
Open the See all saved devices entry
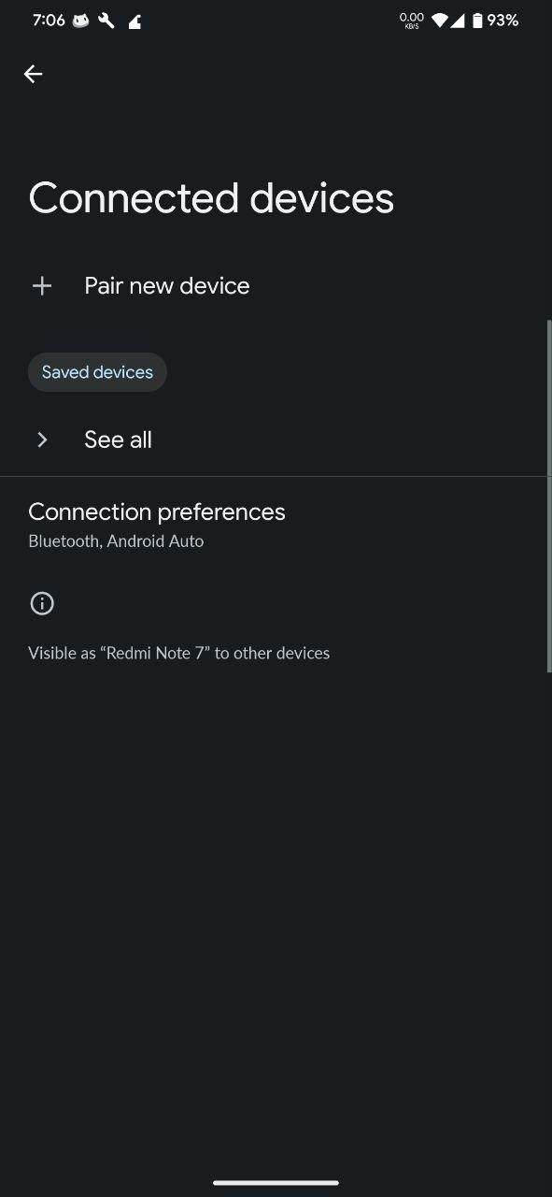pos(276,440)
